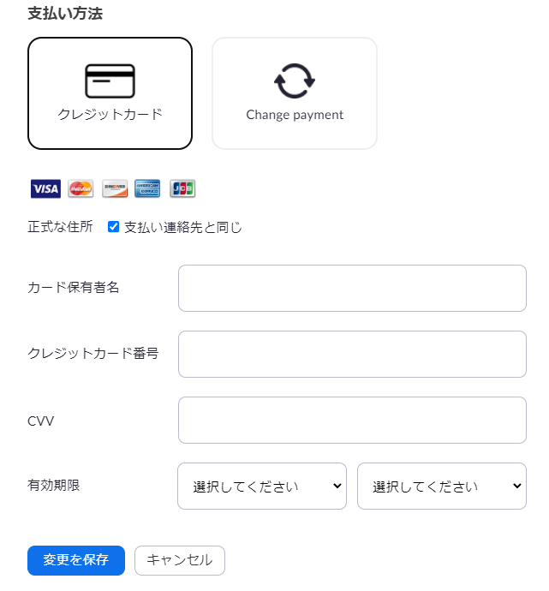
Task: Click the JCB card logo
Action: pos(182,188)
